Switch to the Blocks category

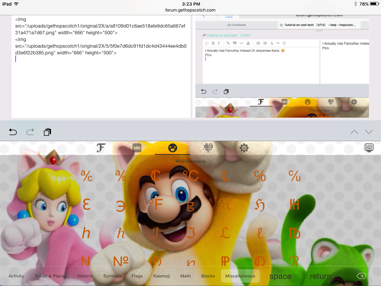(208, 276)
